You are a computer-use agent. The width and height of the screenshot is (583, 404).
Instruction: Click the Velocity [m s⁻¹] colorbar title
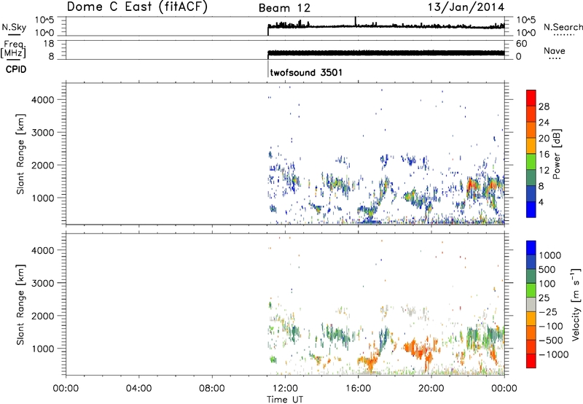(576, 304)
